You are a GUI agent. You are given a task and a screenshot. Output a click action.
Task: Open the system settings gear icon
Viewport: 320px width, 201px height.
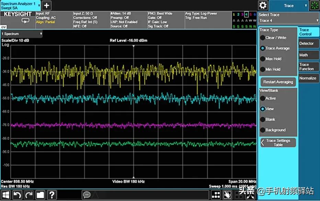pyautogui.click(x=263, y=5)
